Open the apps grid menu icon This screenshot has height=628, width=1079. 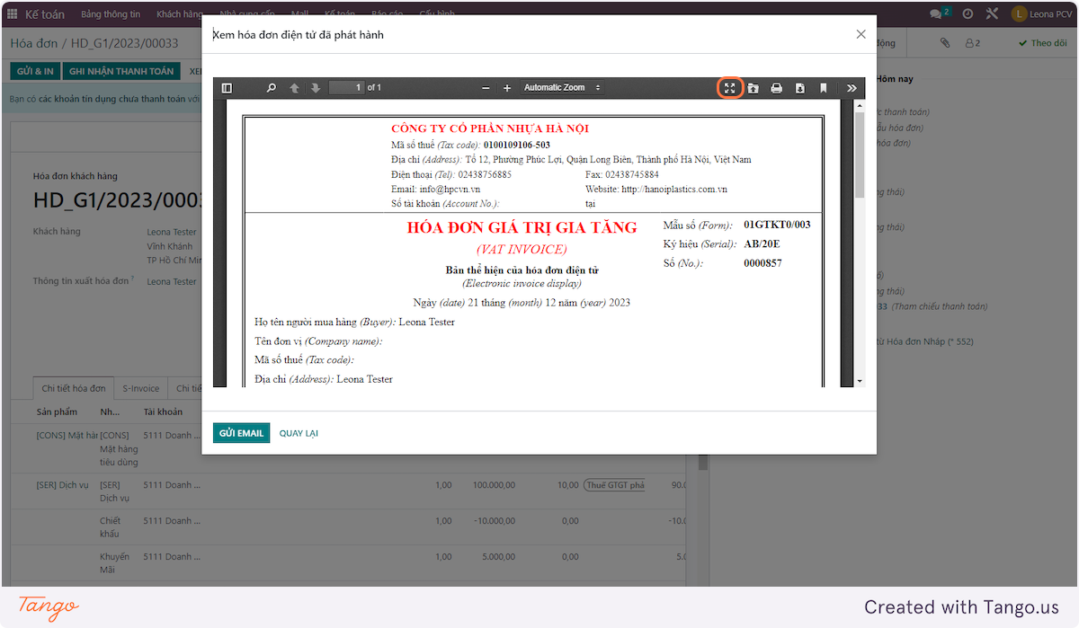[x=13, y=14]
